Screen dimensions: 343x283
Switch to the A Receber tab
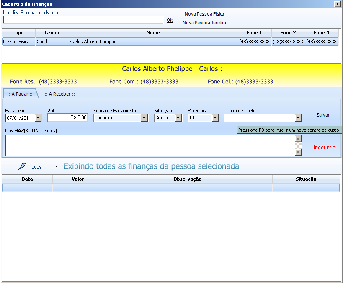pyautogui.click(x=59, y=94)
